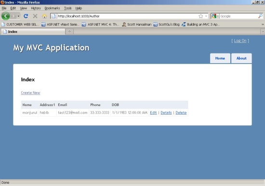Image resolution: width=265 pixels, height=186 pixels.
Task: Click the My MVC Application title
Action: point(52,48)
